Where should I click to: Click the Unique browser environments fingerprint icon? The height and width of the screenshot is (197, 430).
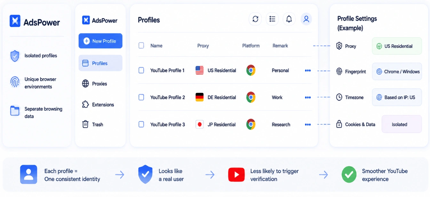(x=15, y=82)
